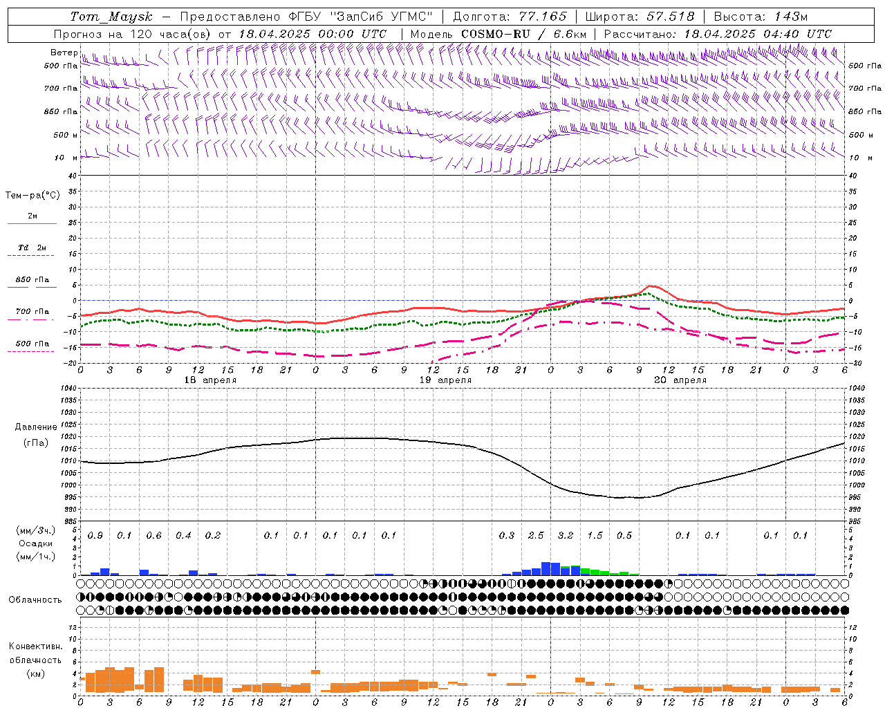Click the 0.2 precipitation total value
Image resolution: width=885 pixels, height=708 pixels.
point(213,535)
